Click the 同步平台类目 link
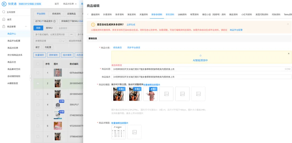This screenshot has width=292, height=143. tap(134, 47)
